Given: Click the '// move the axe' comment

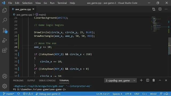Looking at the screenshot, I should (x=45, y=43).
